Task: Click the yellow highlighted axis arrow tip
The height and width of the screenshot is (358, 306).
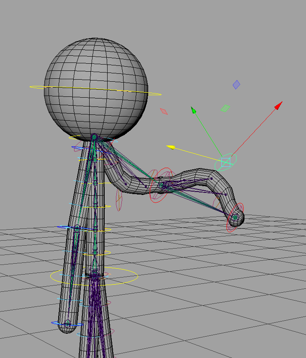Action: 170,147
